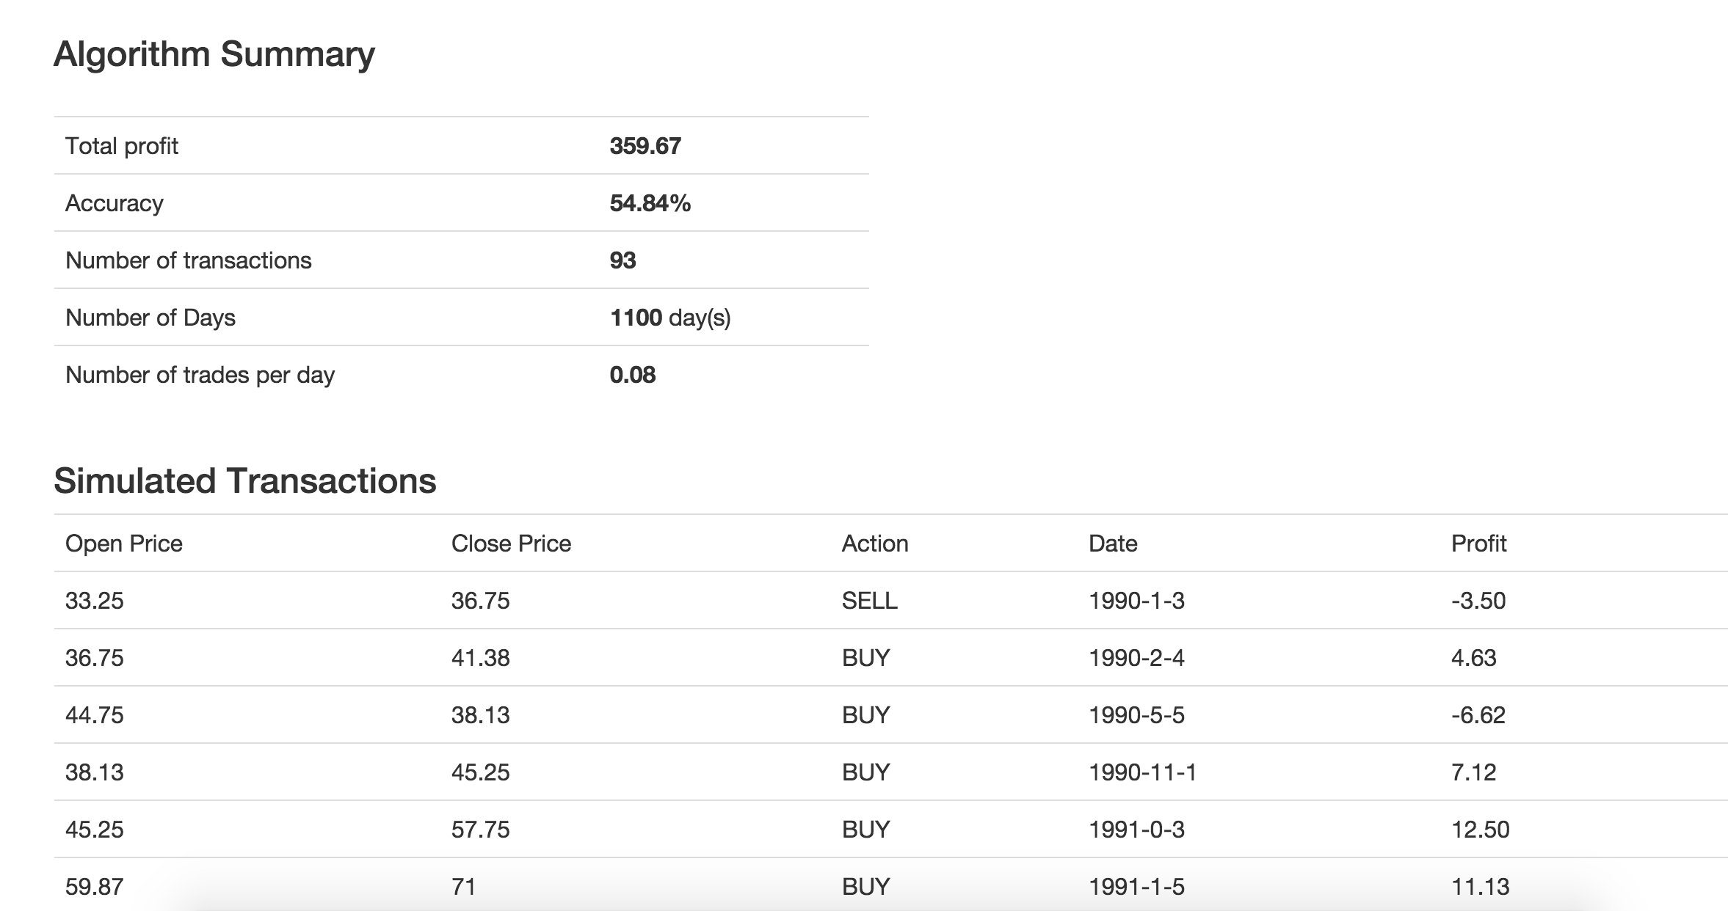
Task: Click the Accuracy value 54.84%
Action: coord(650,203)
